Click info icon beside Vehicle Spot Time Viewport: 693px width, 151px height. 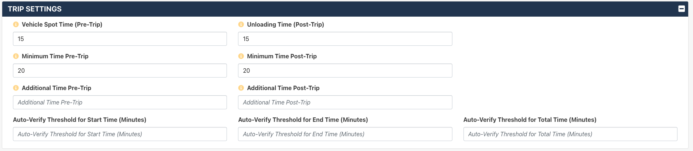(x=16, y=24)
